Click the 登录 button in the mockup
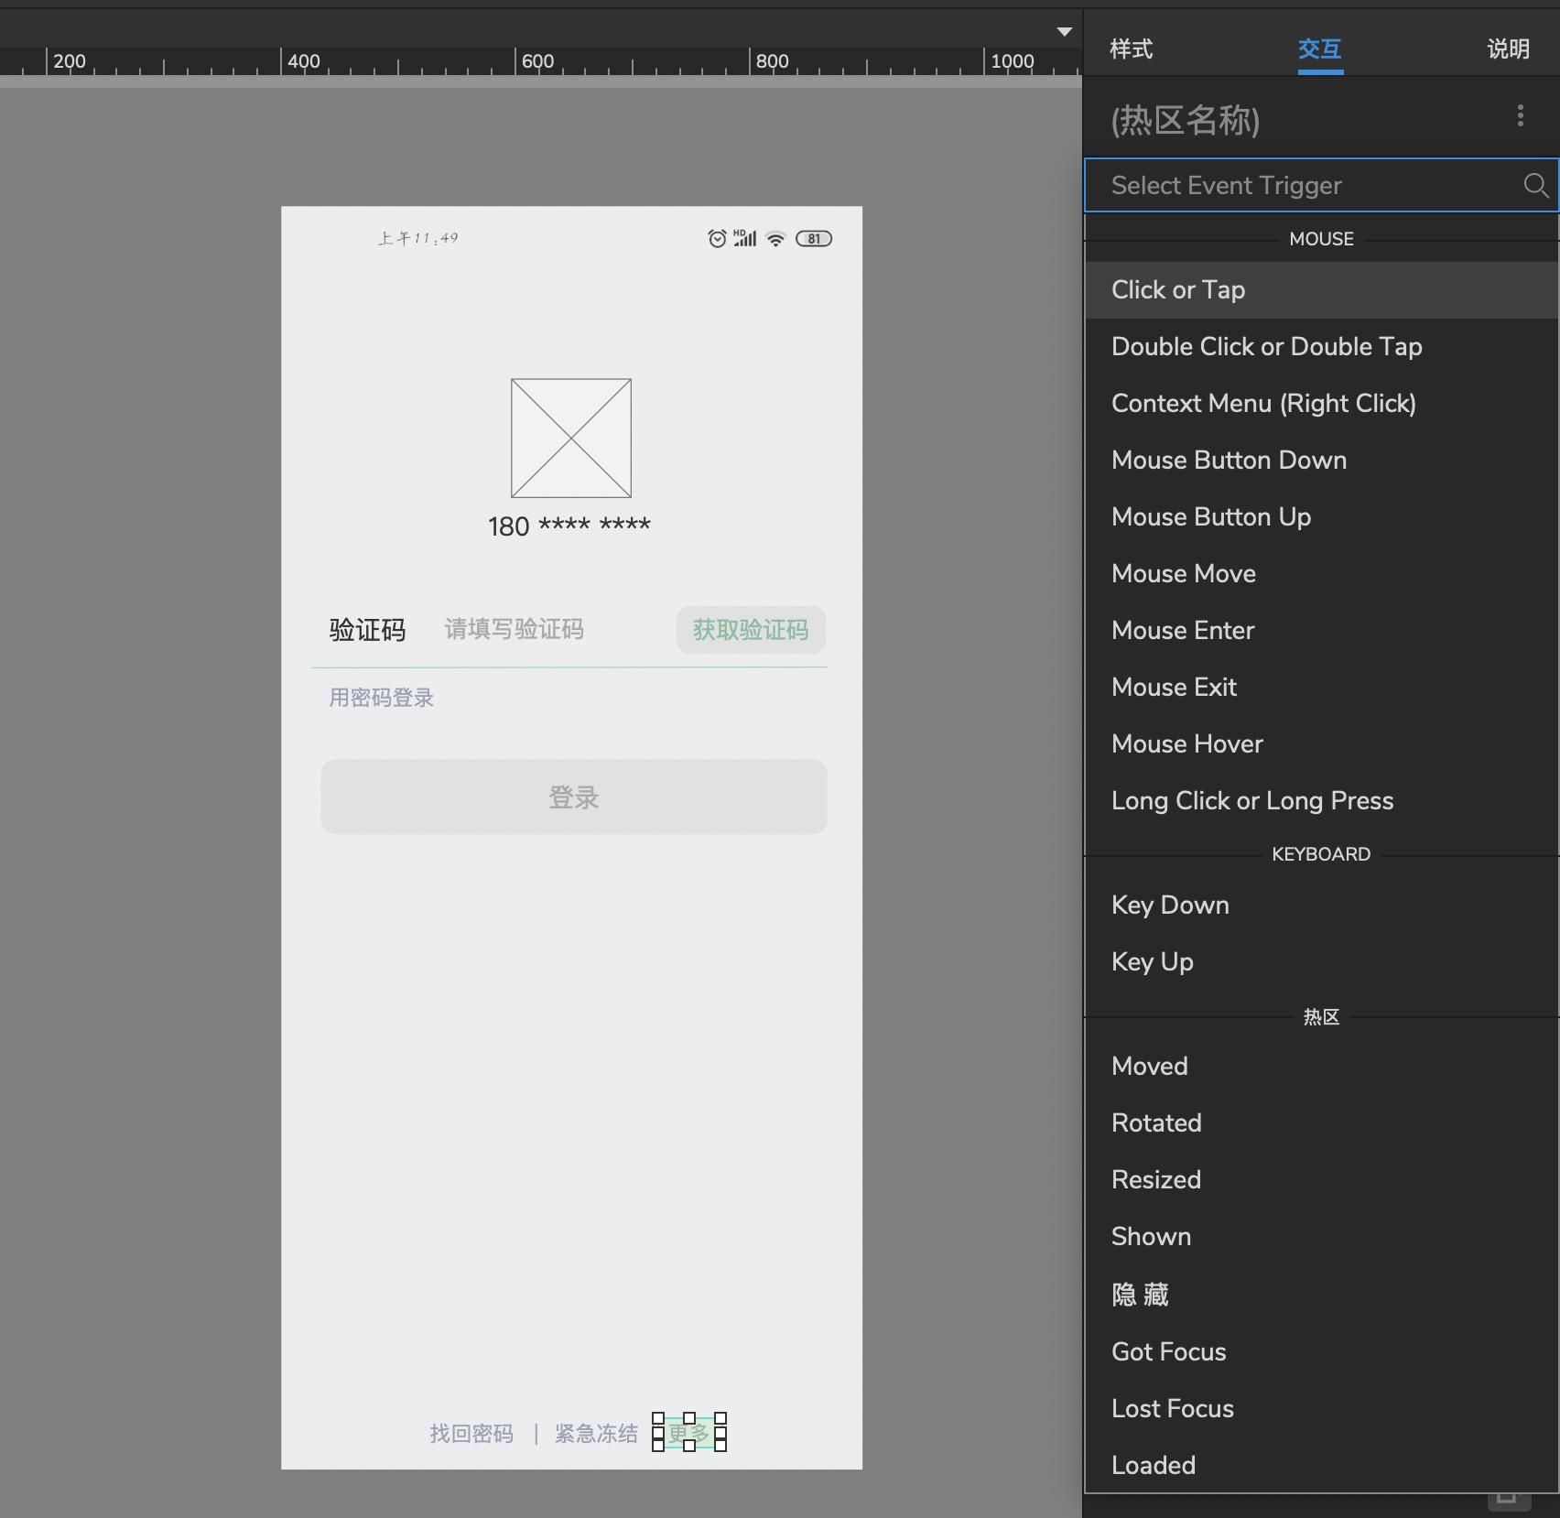 [x=573, y=797]
